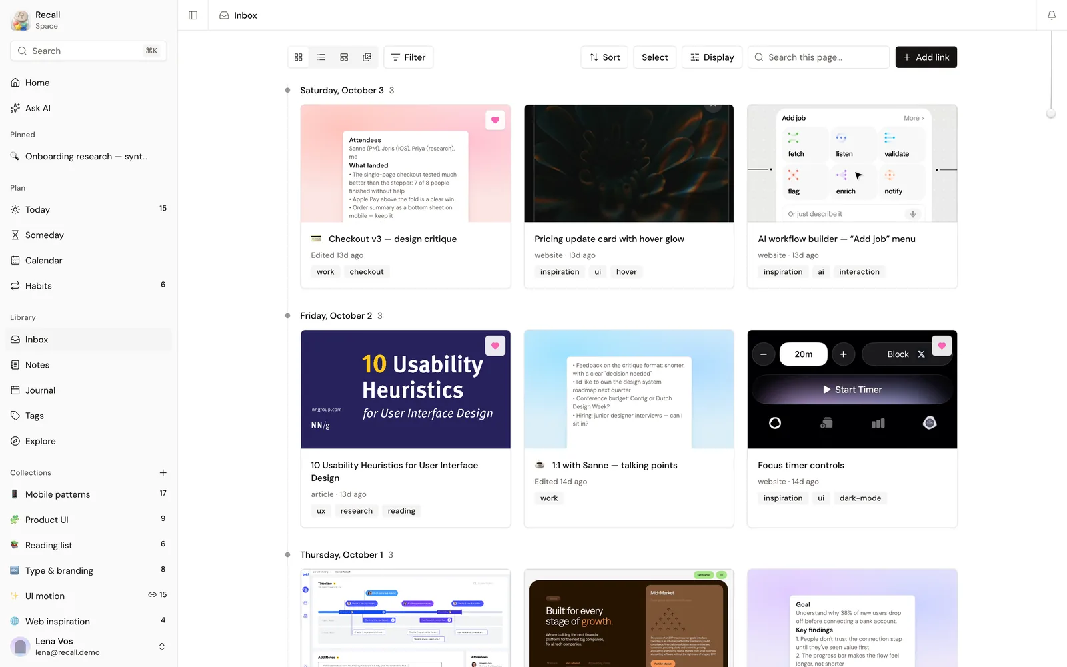
Task: Switch to grid card view
Action: [x=299, y=57]
